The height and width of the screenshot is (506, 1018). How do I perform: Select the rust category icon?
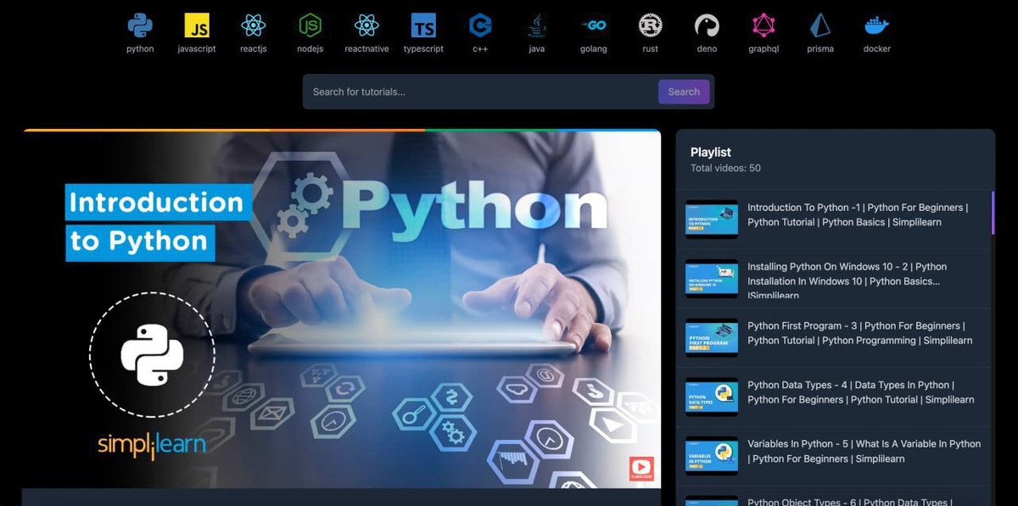click(650, 26)
